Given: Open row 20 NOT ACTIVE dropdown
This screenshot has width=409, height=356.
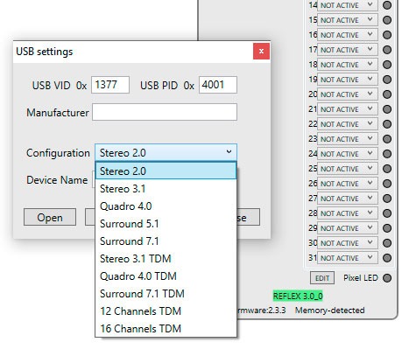Looking at the screenshot, I should [348, 94].
